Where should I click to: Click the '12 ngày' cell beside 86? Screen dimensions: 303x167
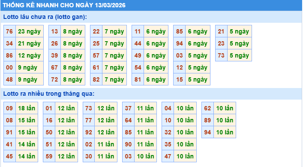pos(30,55)
